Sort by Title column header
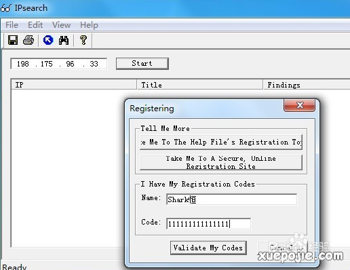This screenshot has height=270, width=350. (200, 85)
